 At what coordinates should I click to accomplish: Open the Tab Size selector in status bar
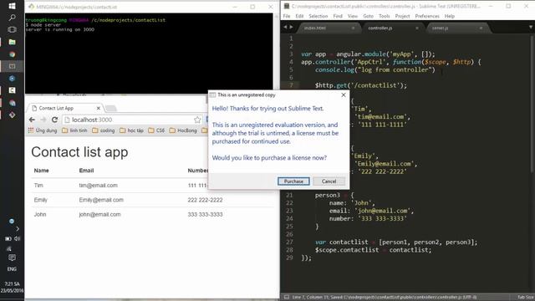point(526,298)
